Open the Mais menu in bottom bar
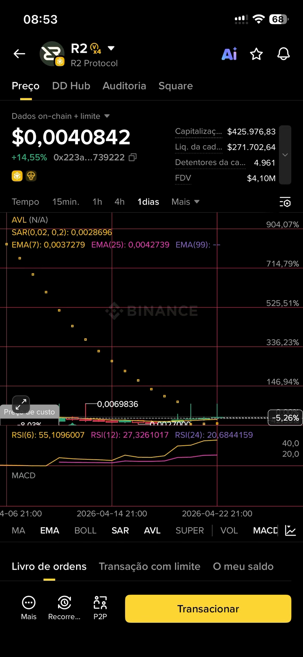The width and height of the screenshot is (303, 657). (x=29, y=608)
